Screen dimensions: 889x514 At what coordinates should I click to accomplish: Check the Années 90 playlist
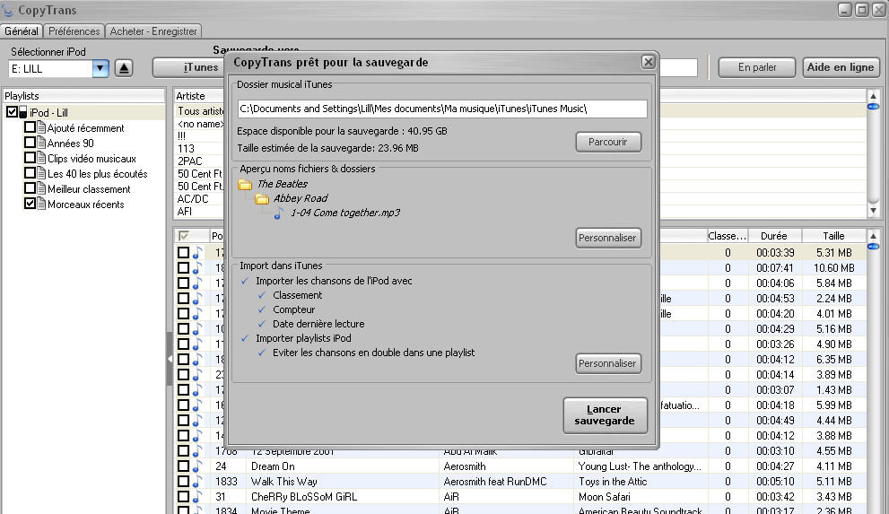tap(30, 143)
